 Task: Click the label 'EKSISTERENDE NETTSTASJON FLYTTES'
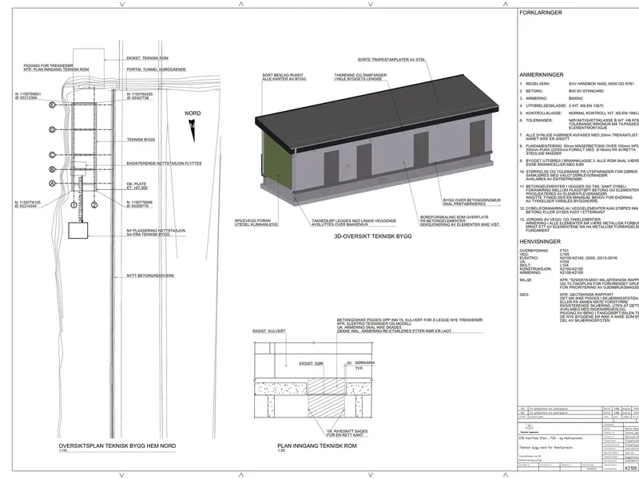(165, 164)
